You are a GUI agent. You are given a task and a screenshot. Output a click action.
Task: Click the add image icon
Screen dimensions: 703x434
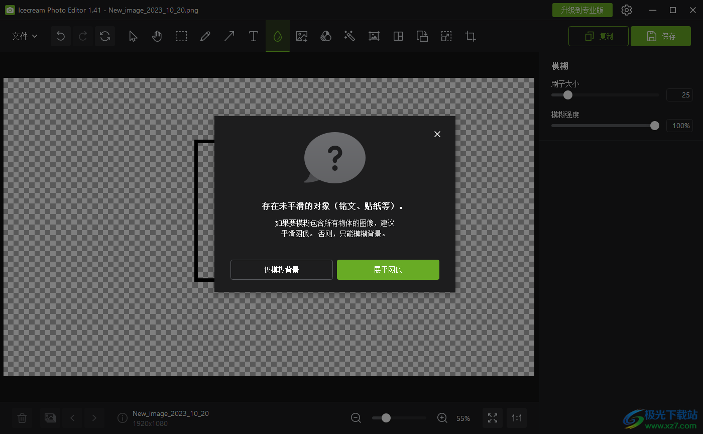tap(302, 36)
